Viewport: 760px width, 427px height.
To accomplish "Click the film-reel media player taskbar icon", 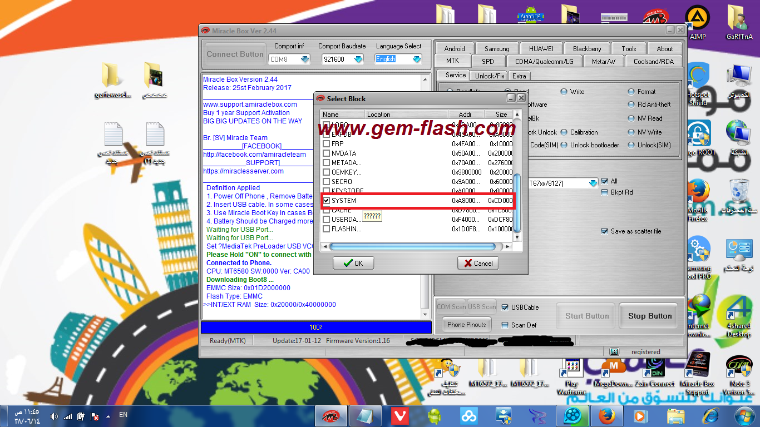I will (572, 415).
